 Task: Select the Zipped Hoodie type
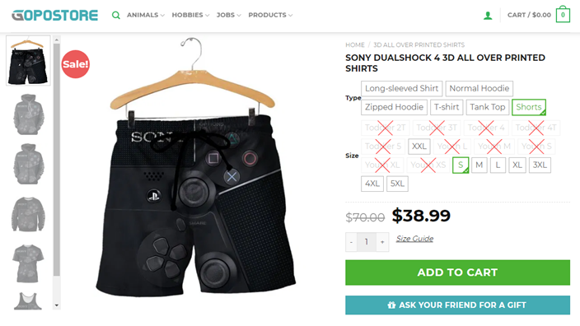[394, 107]
